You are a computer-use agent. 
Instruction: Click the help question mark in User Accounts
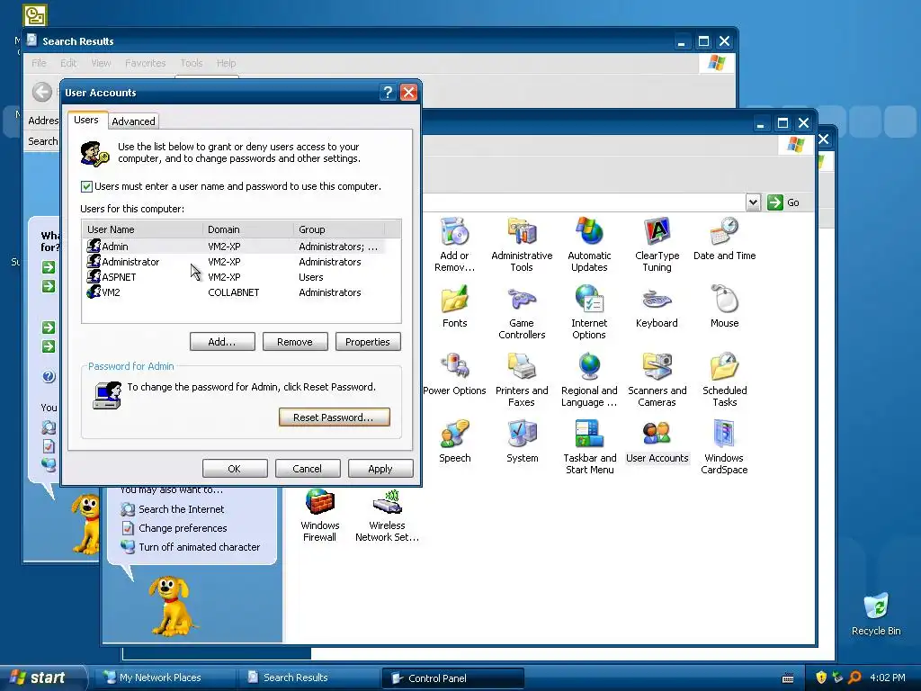[x=387, y=93]
